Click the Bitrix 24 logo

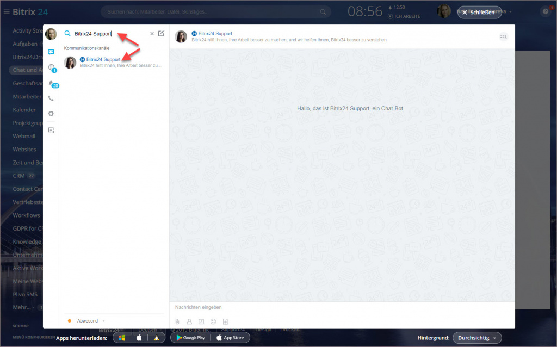click(30, 12)
